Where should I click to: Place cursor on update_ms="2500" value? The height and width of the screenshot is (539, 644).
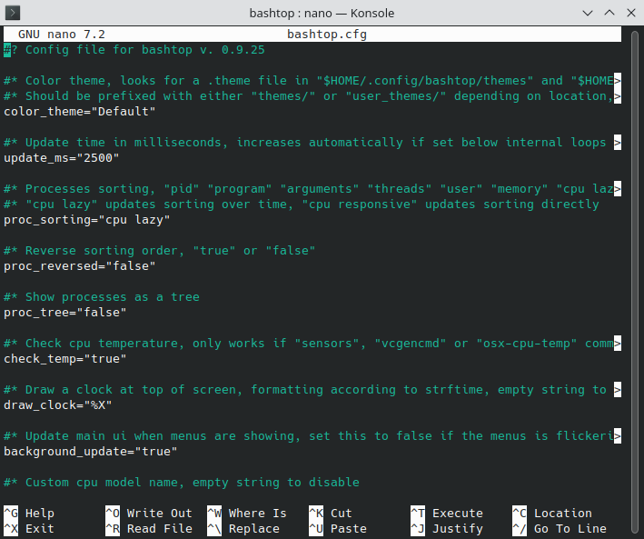pyautogui.click(x=98, y=158)
